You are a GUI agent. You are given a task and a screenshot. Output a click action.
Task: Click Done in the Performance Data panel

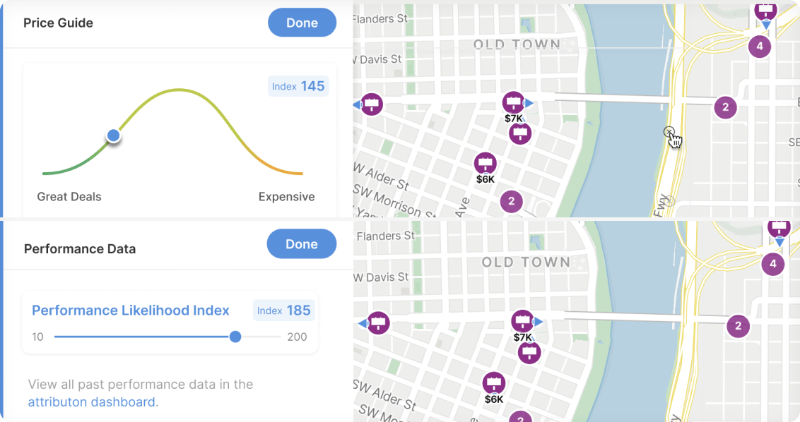[x=301, y=244]
